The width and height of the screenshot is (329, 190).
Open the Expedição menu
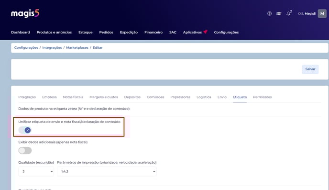point(129,33)
